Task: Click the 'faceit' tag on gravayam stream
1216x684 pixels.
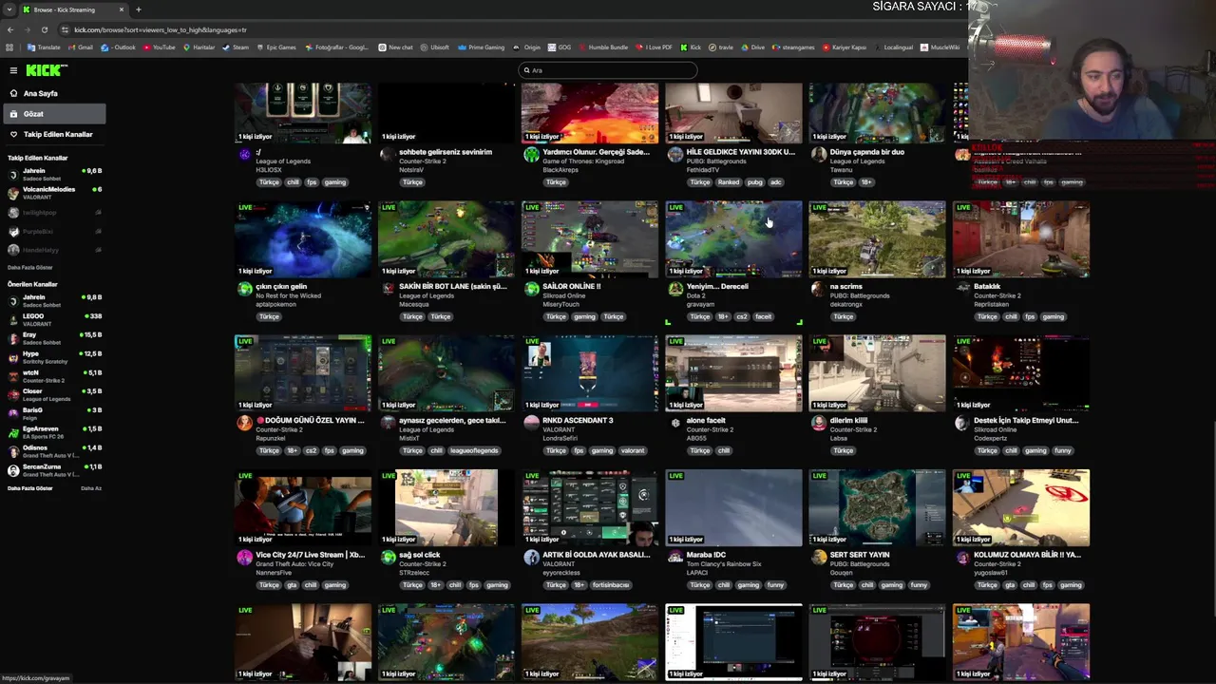Action: (x=764, y=316)
